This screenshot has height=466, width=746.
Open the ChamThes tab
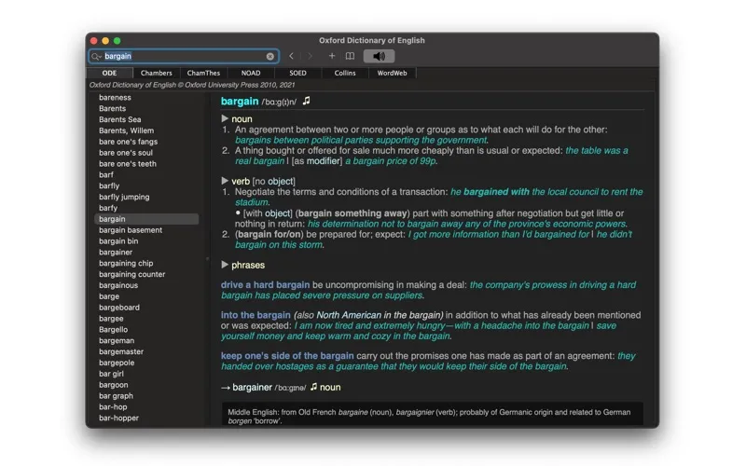tap(203, 73)
